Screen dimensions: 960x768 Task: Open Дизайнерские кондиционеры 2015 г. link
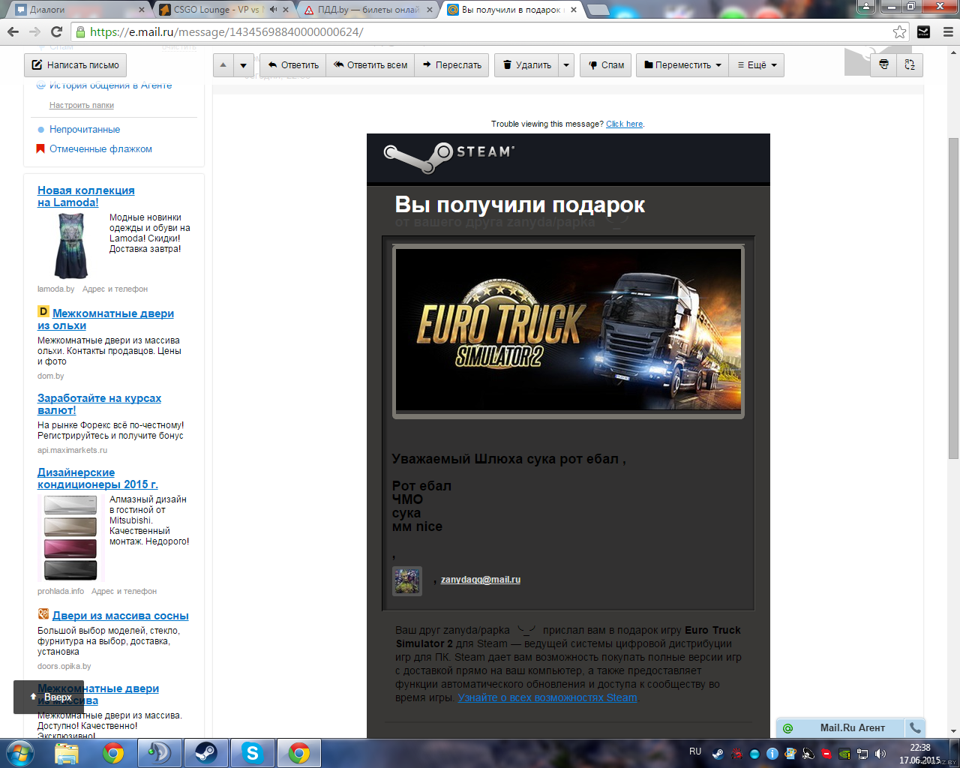97,478
